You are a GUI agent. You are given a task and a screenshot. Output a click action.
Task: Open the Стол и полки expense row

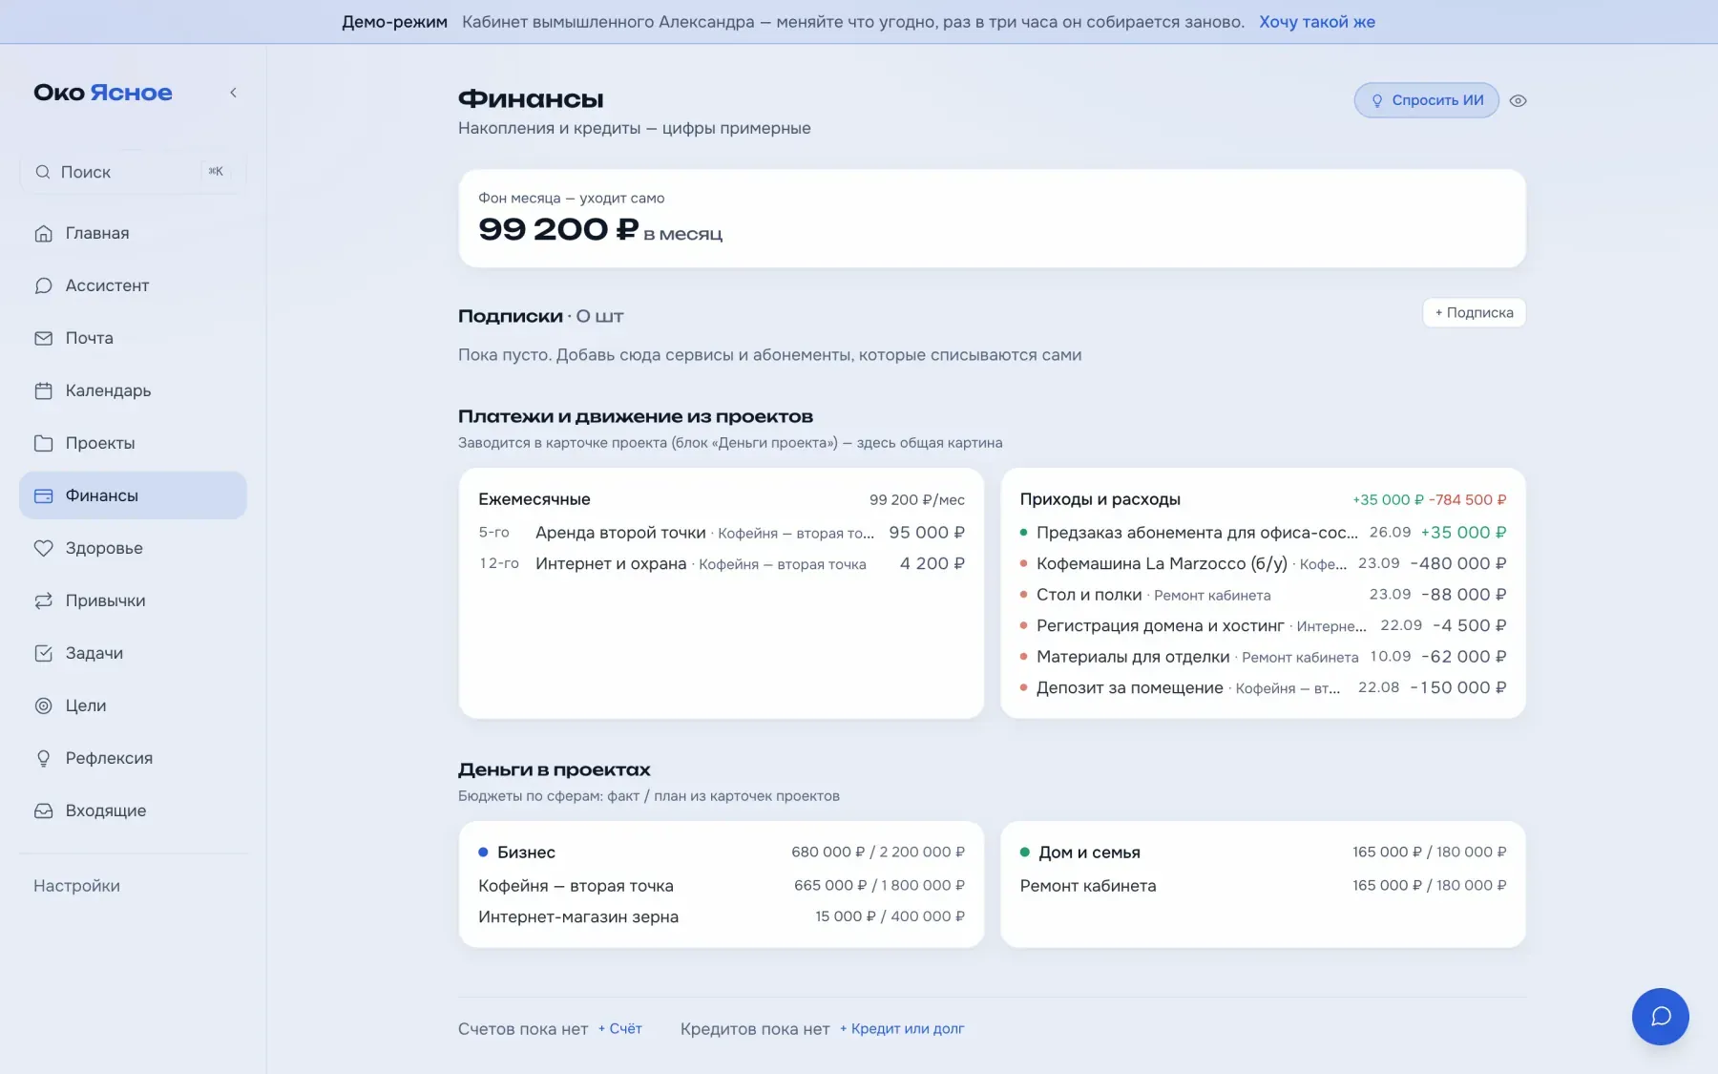click(1263, 595)
